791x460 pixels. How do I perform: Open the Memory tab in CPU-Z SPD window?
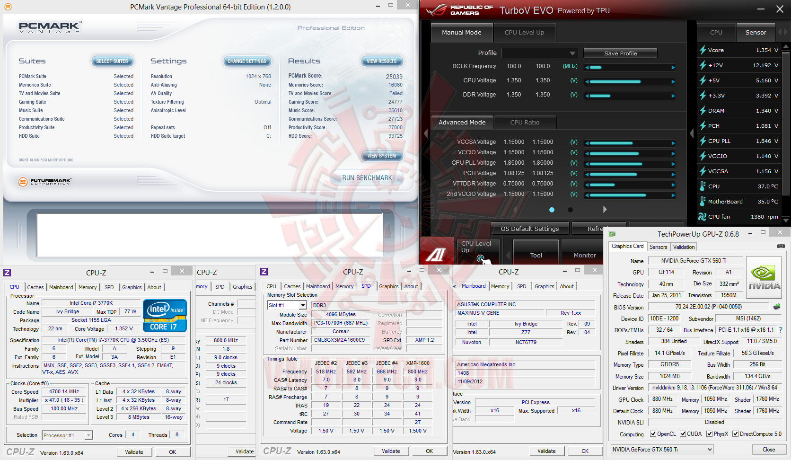[344, 286]
